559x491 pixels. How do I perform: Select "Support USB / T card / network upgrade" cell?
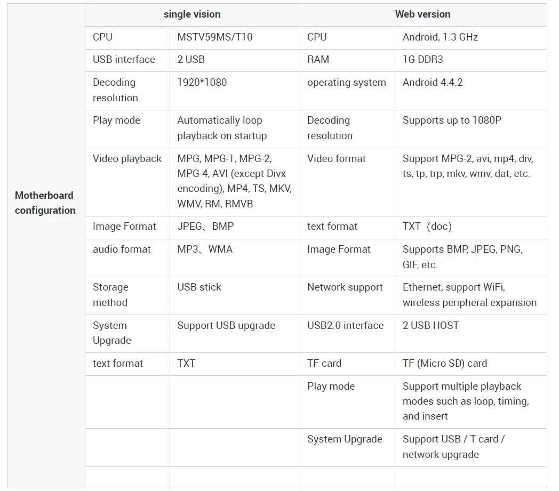click(x=453, y=447)
